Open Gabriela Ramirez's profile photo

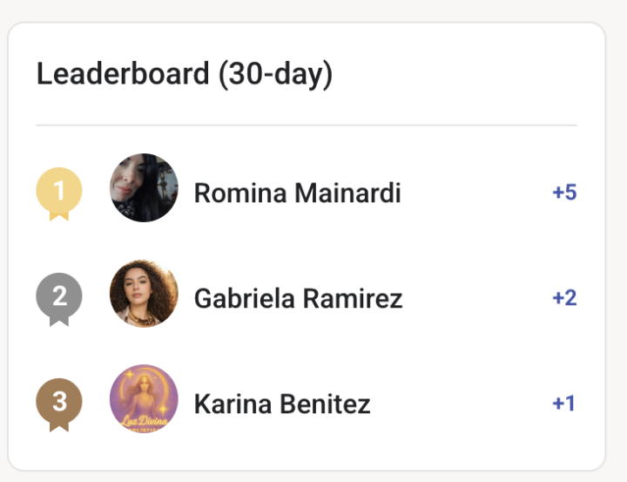[144, 294]
